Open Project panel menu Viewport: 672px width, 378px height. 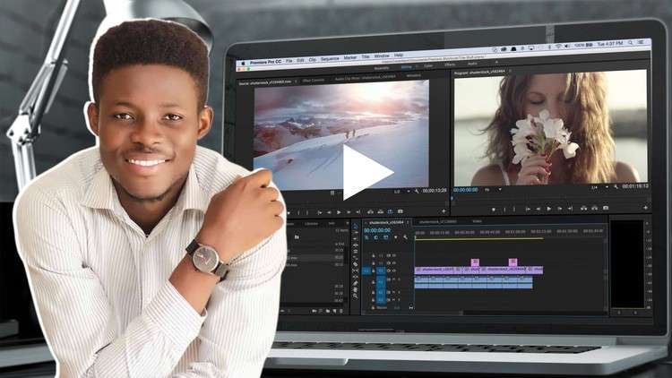point(347,223)
